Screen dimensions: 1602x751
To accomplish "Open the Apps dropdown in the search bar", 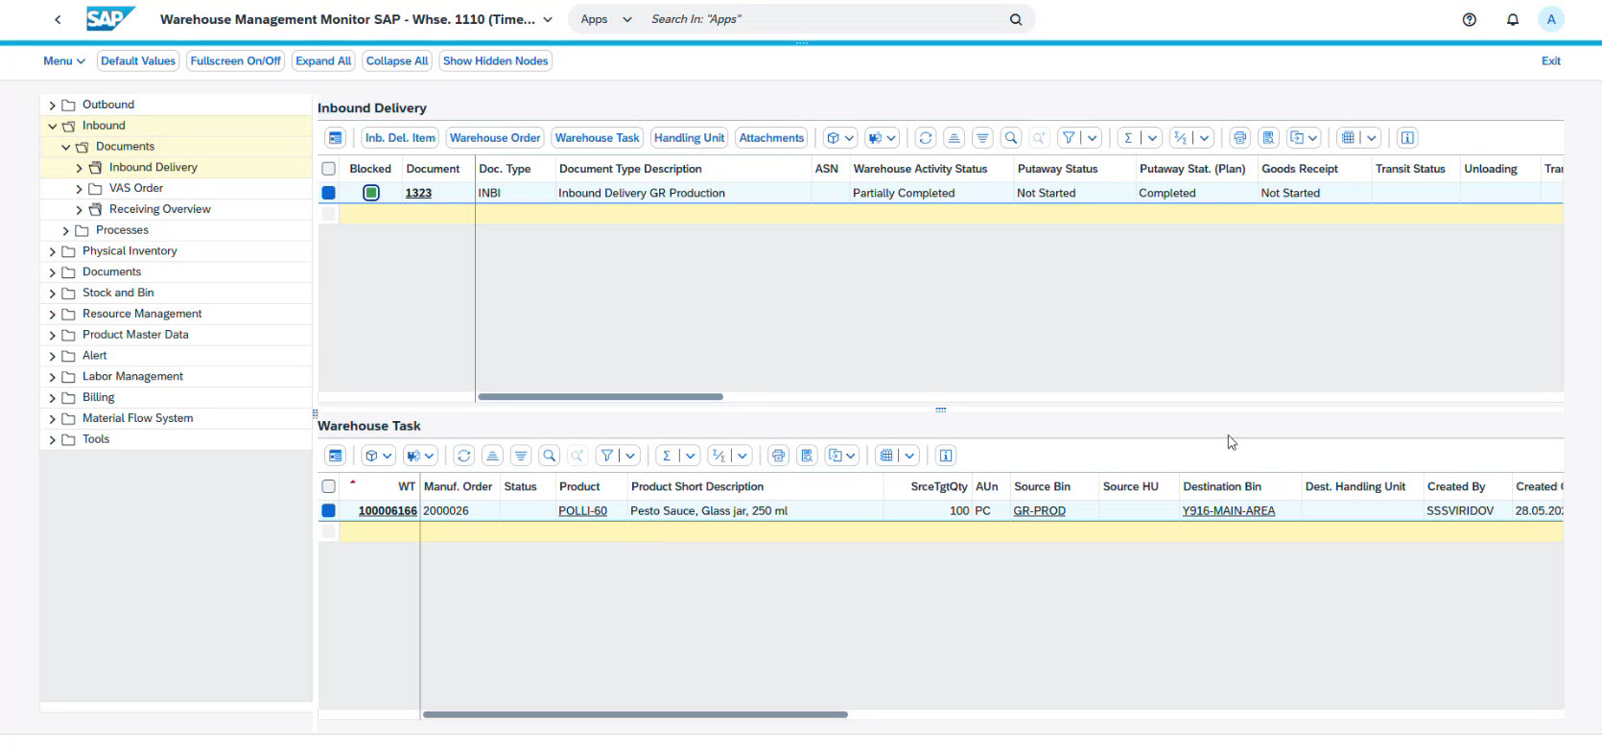I will tap(606, 19).
